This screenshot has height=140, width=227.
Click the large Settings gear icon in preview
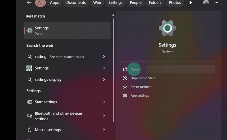point(167,28)
